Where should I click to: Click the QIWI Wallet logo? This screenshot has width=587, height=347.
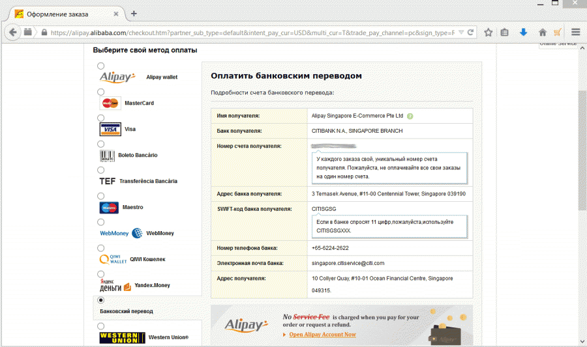[113, 259]
